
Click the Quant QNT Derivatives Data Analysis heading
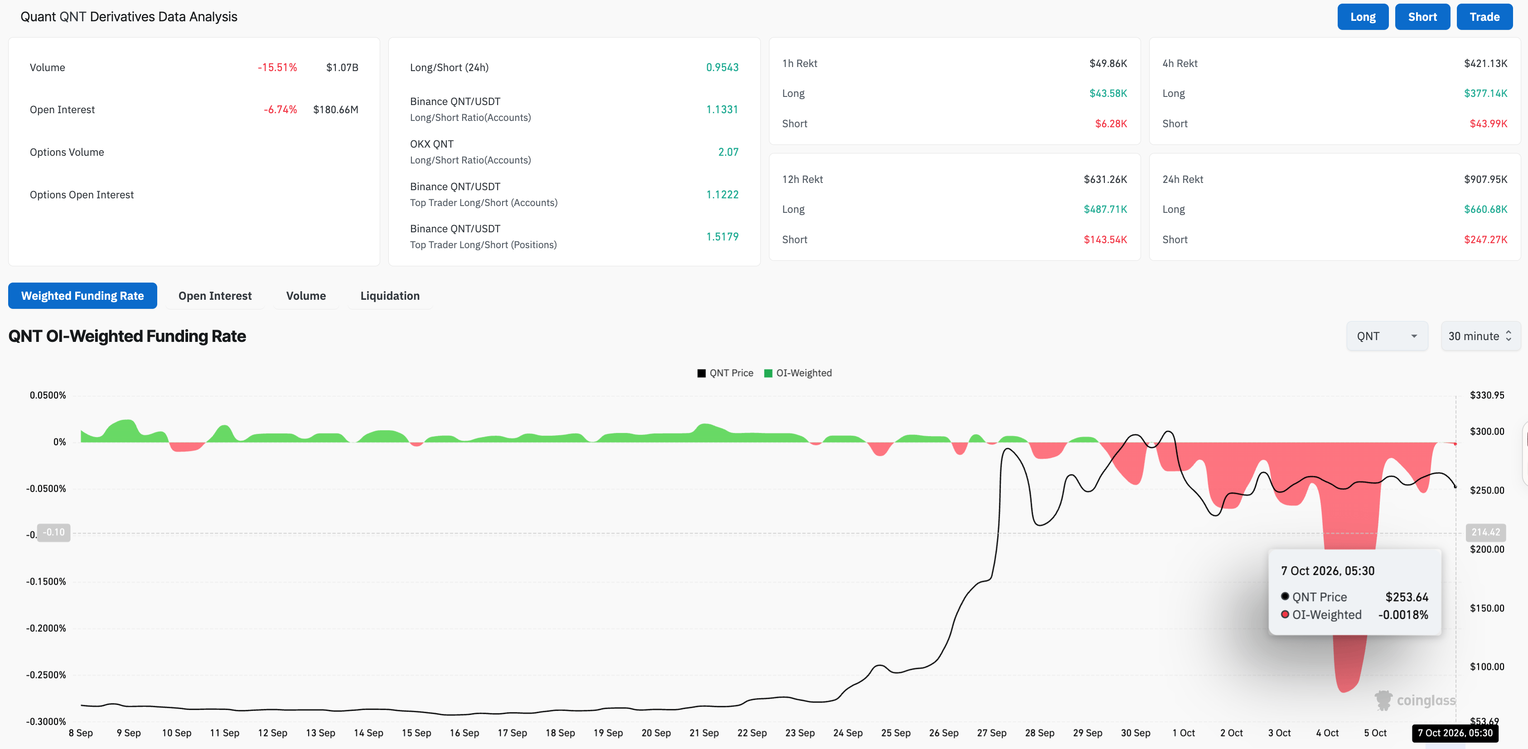tap(129, 17)
